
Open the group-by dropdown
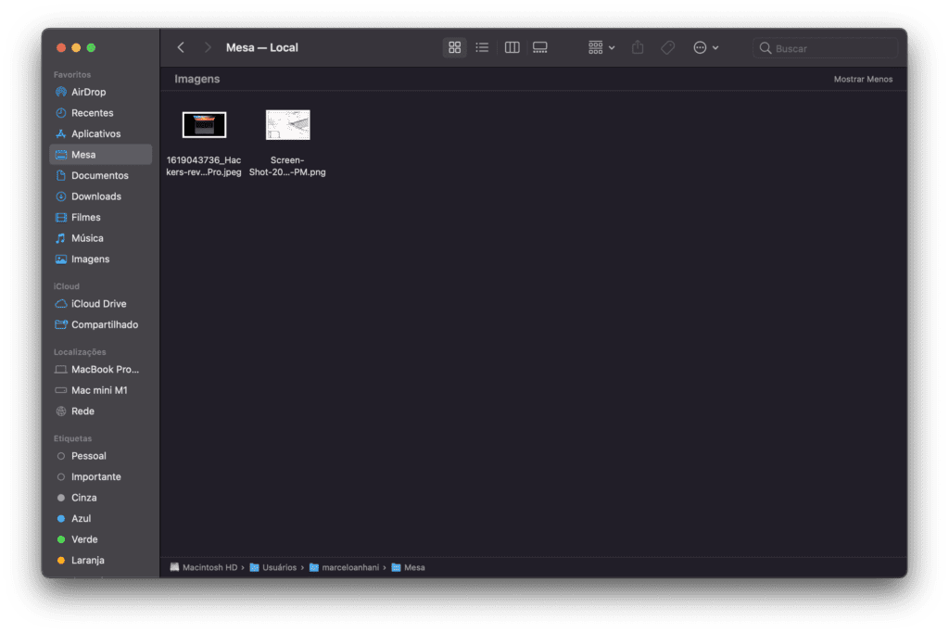coord(601,47)
